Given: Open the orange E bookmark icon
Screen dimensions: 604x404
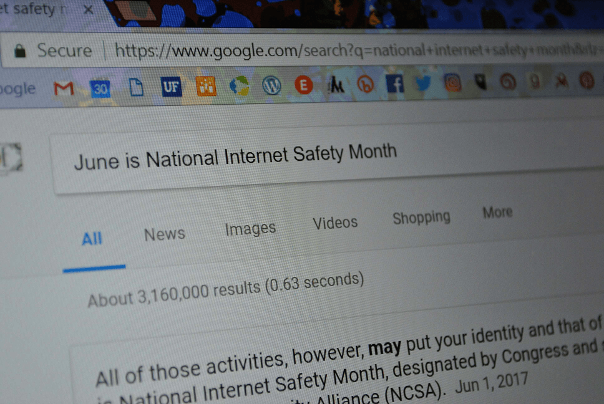Looking at the screenshot, I should [303, 85].
